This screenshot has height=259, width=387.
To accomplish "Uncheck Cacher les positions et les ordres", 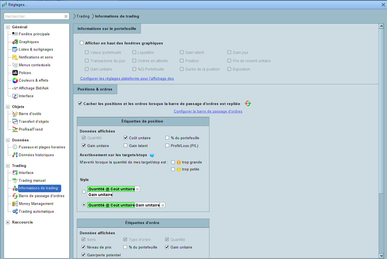I will [x=80, y=103].
